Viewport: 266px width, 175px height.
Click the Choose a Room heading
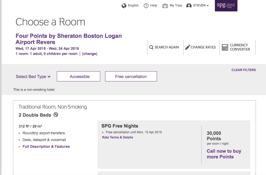(x=50, y=22)
